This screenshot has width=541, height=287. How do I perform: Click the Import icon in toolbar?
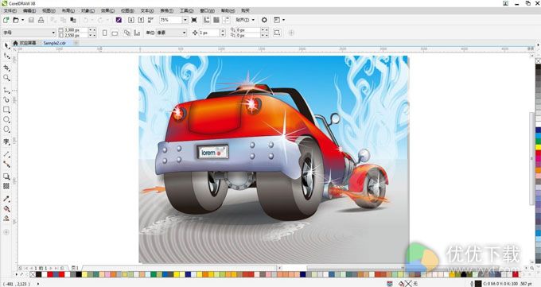click(x=130, y=20)
